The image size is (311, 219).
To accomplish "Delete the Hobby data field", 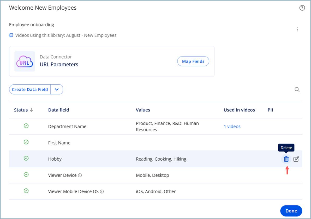I will 286,159.
